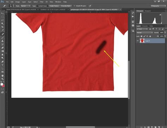Open the Photography workspace dropdown
The width and height of the screenshot is (167, 128).
(158, 6)
